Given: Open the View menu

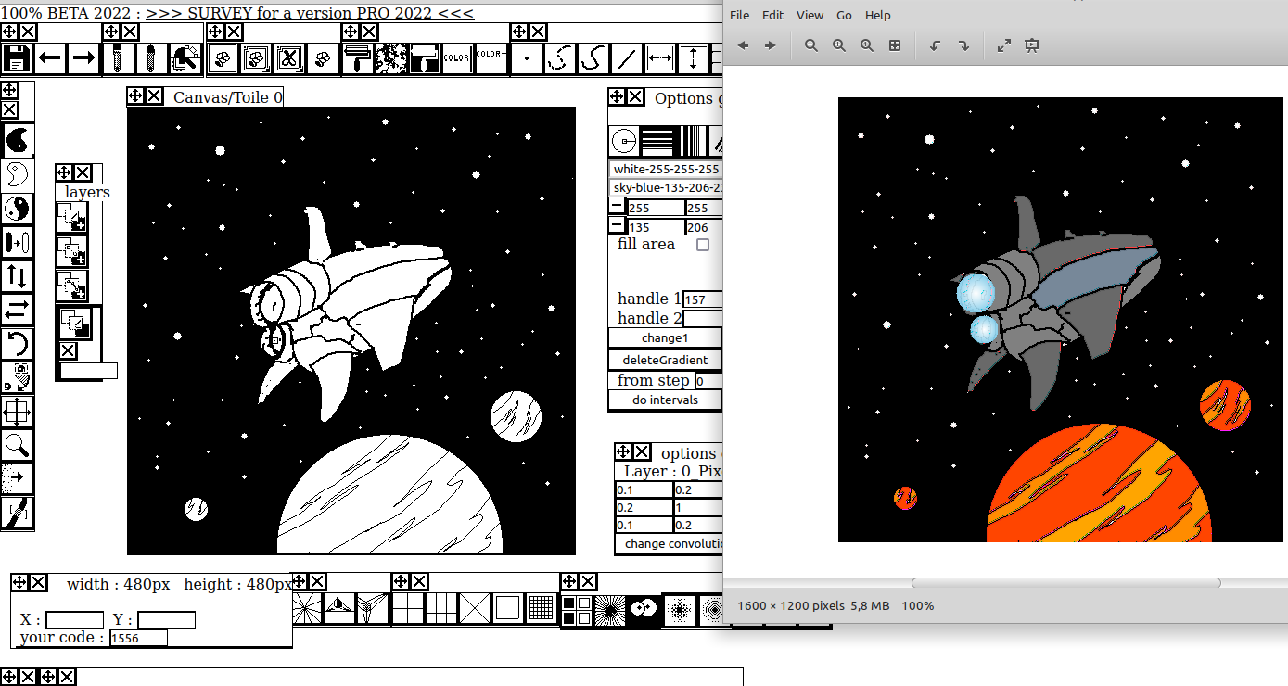Looking at the screenshot, I should (810, 15).
